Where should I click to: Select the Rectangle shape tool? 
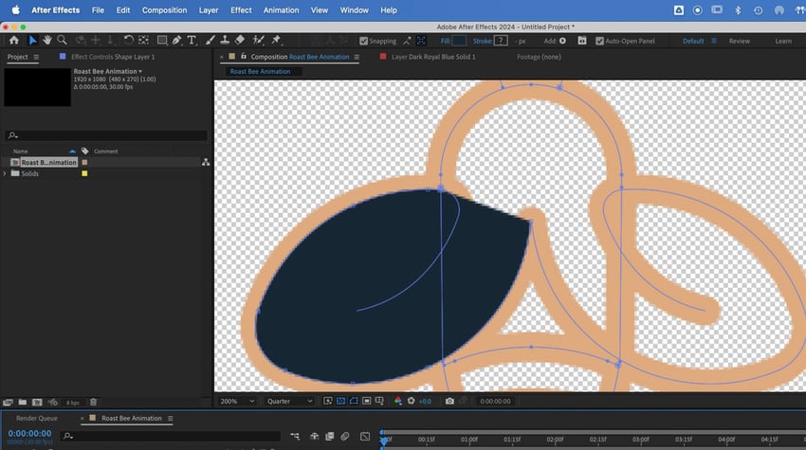[162, 40]
